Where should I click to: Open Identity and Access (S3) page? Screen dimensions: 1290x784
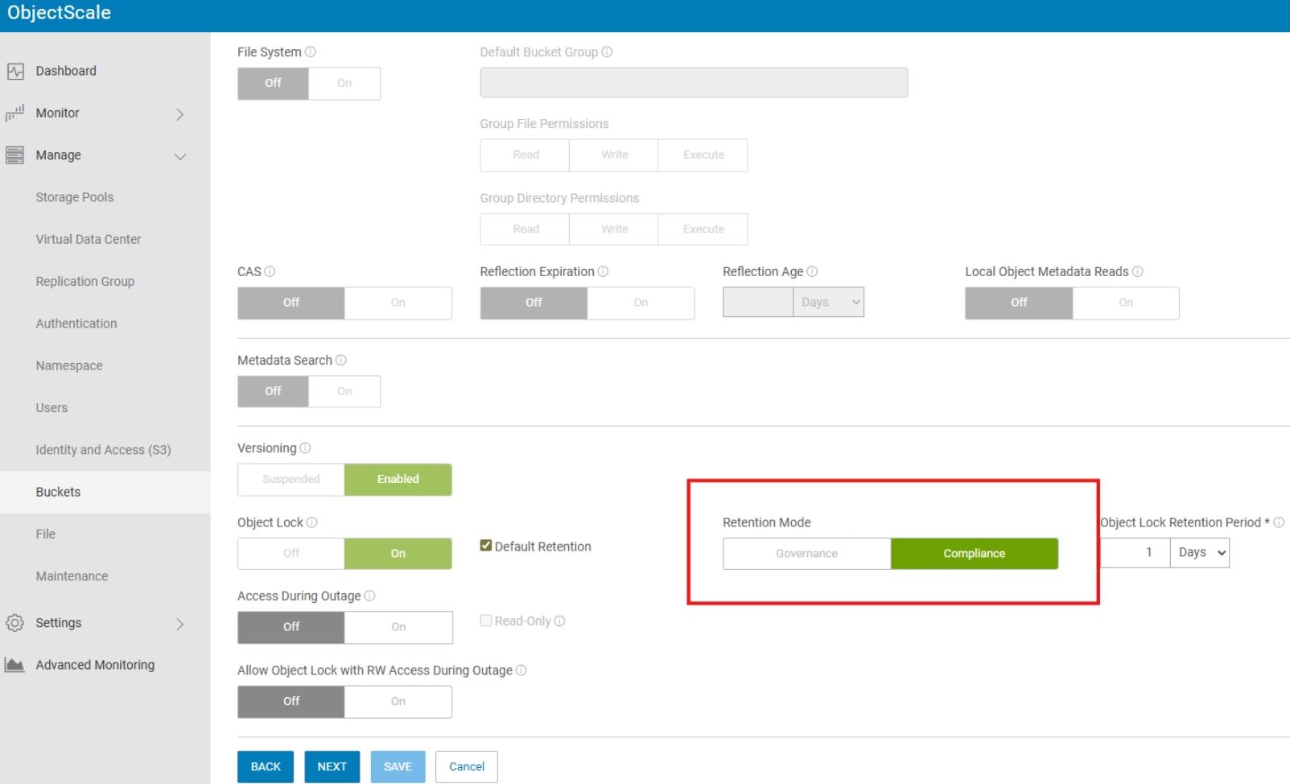103,450
